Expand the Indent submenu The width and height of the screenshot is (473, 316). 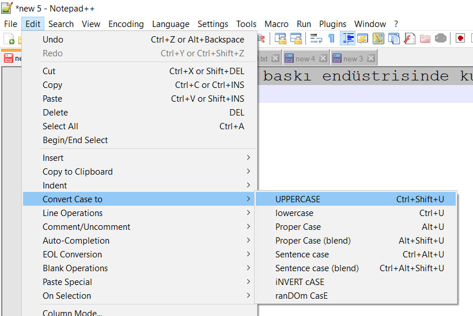[x=140, y=186]
